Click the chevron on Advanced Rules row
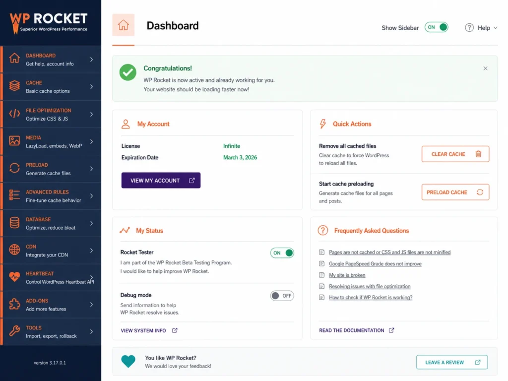The width and height of the screenshot is (508, 381). coord(92,195)
